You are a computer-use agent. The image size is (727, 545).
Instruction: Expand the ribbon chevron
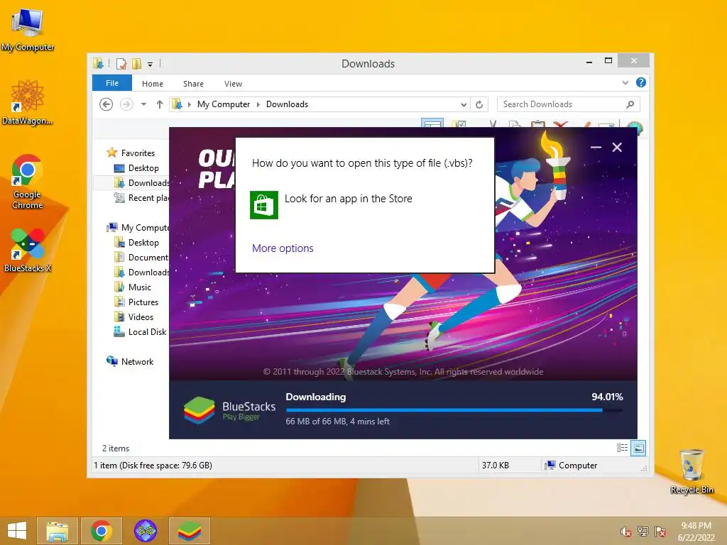(x=625, y=83)
